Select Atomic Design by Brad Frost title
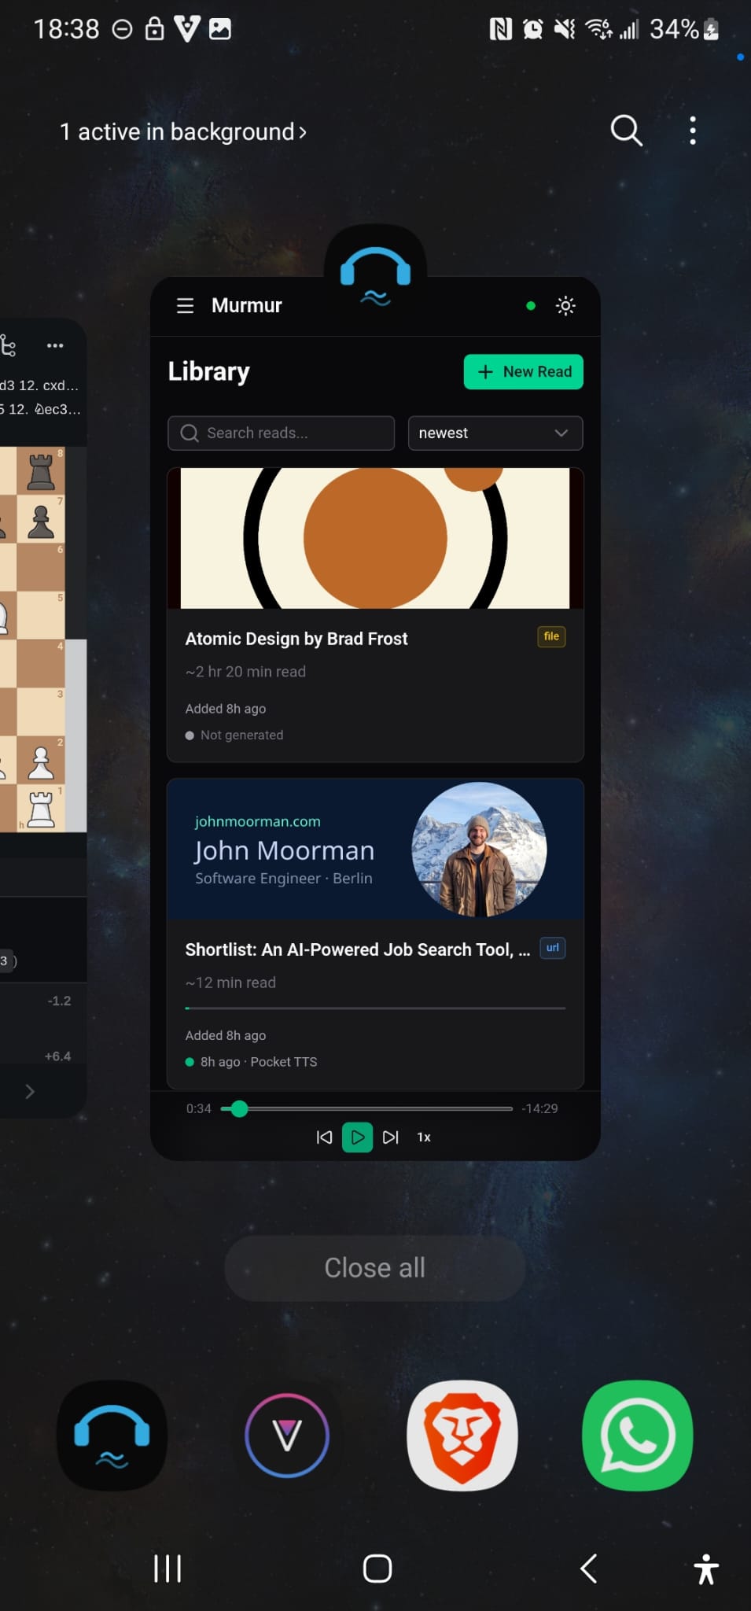The width and height of the screenshot is (751, 1611). point(296,639)
